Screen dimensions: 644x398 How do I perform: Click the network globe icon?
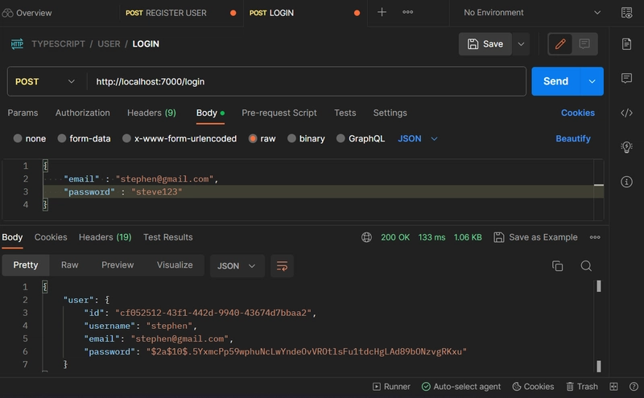pyautogui.click(x=366, y=237)
